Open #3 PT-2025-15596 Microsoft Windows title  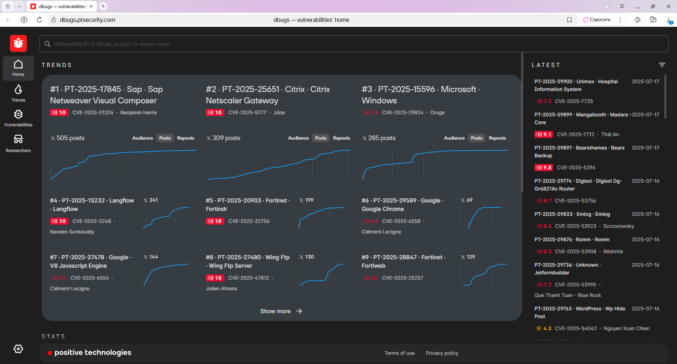pyautogui.click(x=421, y=95)
